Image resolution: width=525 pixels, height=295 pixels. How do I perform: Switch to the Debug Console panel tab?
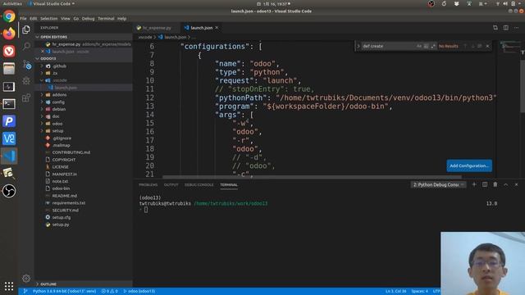(199, 184)
